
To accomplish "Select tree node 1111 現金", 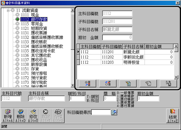I will [x=30, y=15].
